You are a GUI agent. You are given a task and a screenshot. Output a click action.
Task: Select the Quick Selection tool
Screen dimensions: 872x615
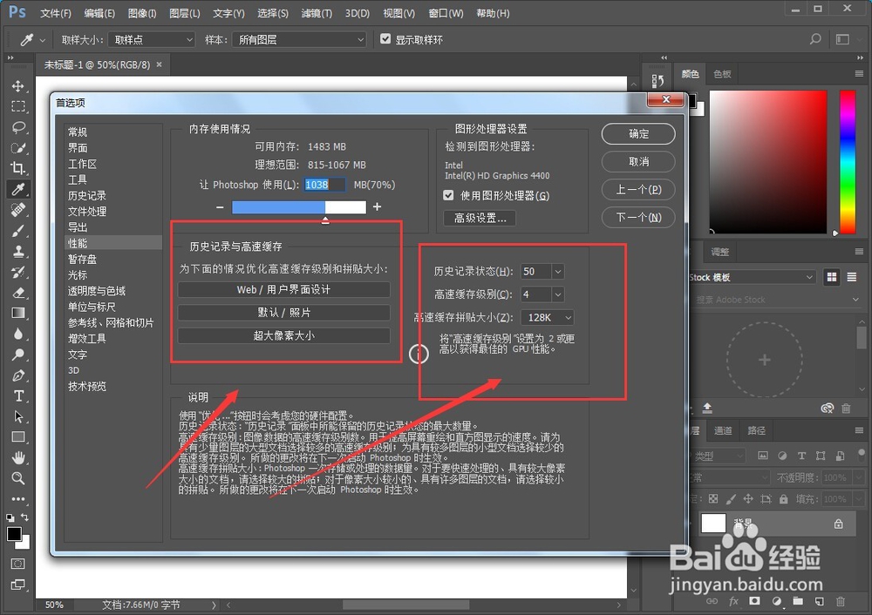(17, 148)
